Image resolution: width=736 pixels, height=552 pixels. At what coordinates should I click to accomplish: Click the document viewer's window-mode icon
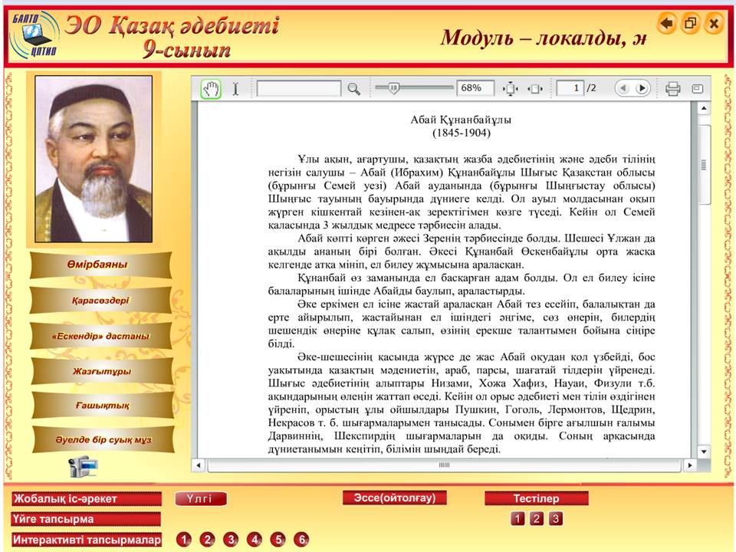point(698,88)
